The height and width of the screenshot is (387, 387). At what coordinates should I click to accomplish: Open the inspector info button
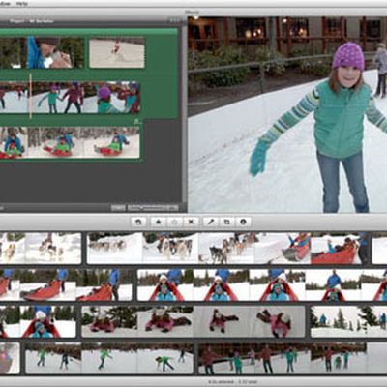[x=243, y=222]
